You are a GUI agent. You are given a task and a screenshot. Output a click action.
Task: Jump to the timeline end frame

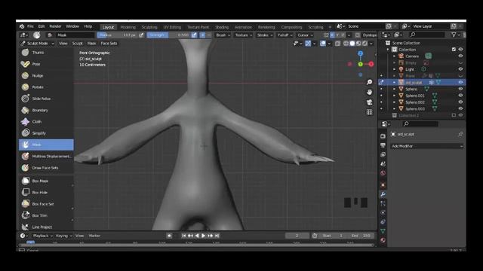[217, 236]
